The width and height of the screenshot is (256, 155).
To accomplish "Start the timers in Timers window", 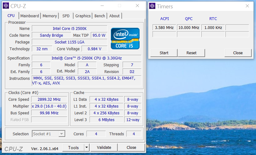I will pyautogui.click(x=164, y=53).
